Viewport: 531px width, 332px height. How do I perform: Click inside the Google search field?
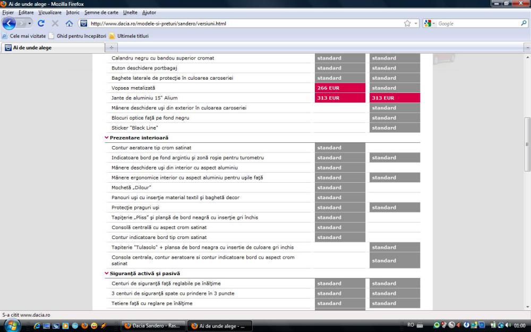(x=475, y=23)
